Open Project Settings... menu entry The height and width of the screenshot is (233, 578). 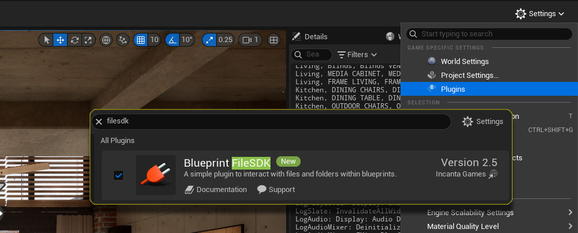coord(489,76)
